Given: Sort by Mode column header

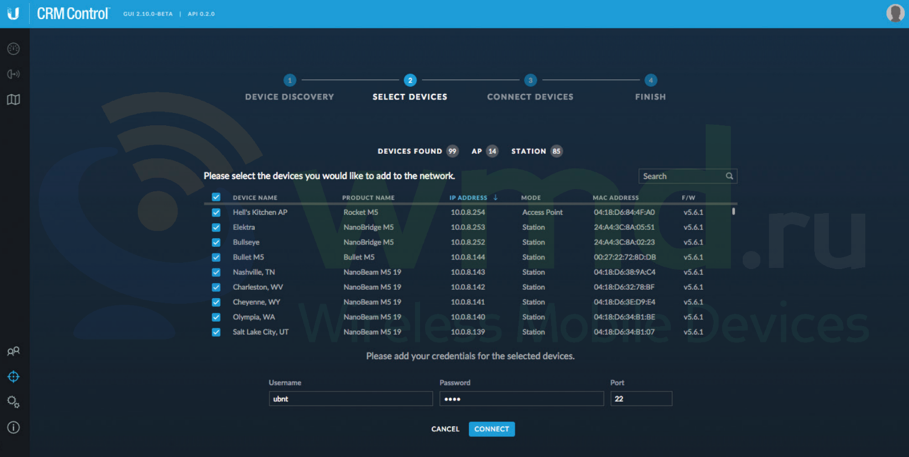Looking at the screenshot, I should (531, 197).
